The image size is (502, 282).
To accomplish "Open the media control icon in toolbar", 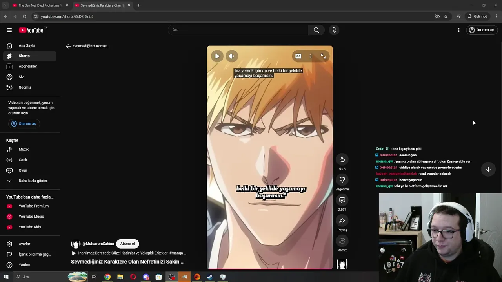I will point(459,16).
